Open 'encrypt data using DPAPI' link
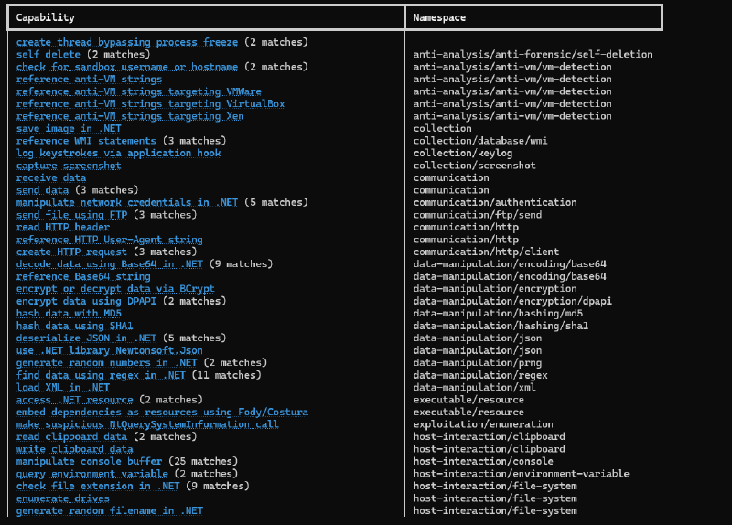The image size is (732, 525). pyautogui.click(x=86, y=302)
